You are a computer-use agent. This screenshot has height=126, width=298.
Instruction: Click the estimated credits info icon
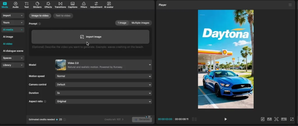tap(64, 120)
